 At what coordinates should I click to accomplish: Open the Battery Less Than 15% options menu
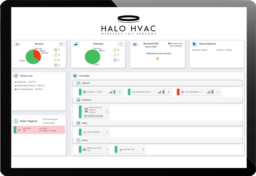pyautogui.click(x=107, y=150)
